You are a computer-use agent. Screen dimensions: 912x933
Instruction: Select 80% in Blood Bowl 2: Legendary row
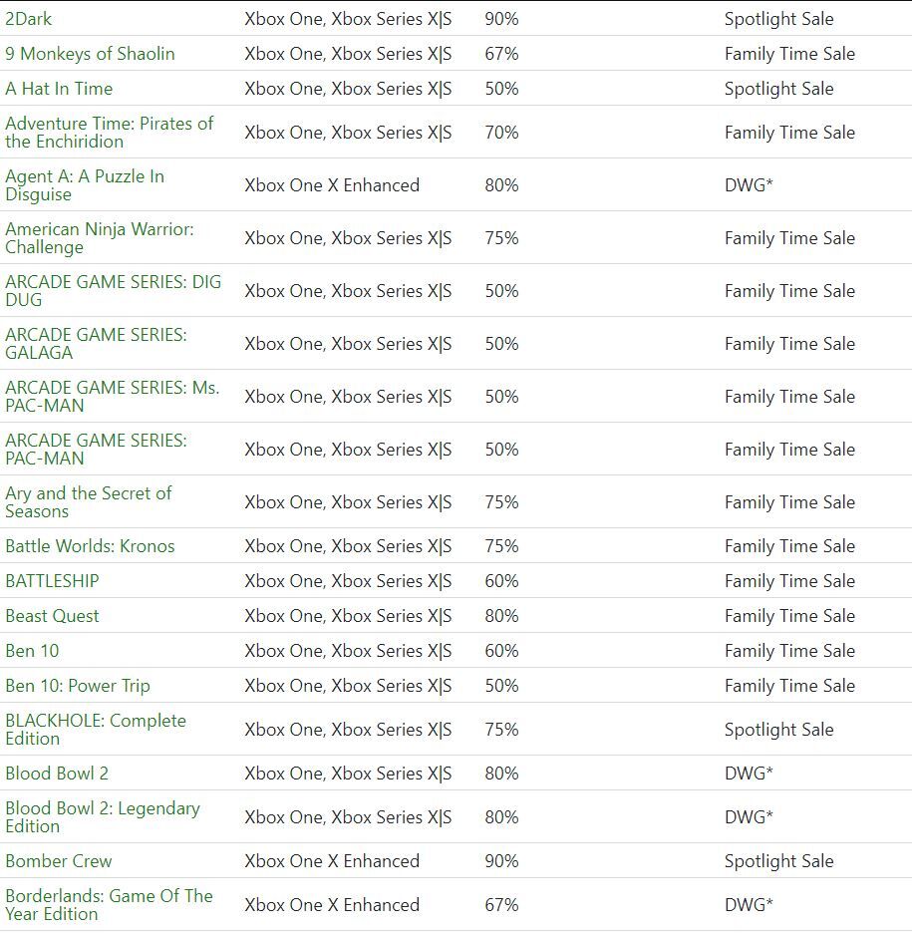pos(501,817)
